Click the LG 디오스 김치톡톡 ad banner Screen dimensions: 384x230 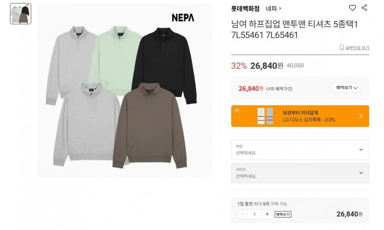coord(300,116)
